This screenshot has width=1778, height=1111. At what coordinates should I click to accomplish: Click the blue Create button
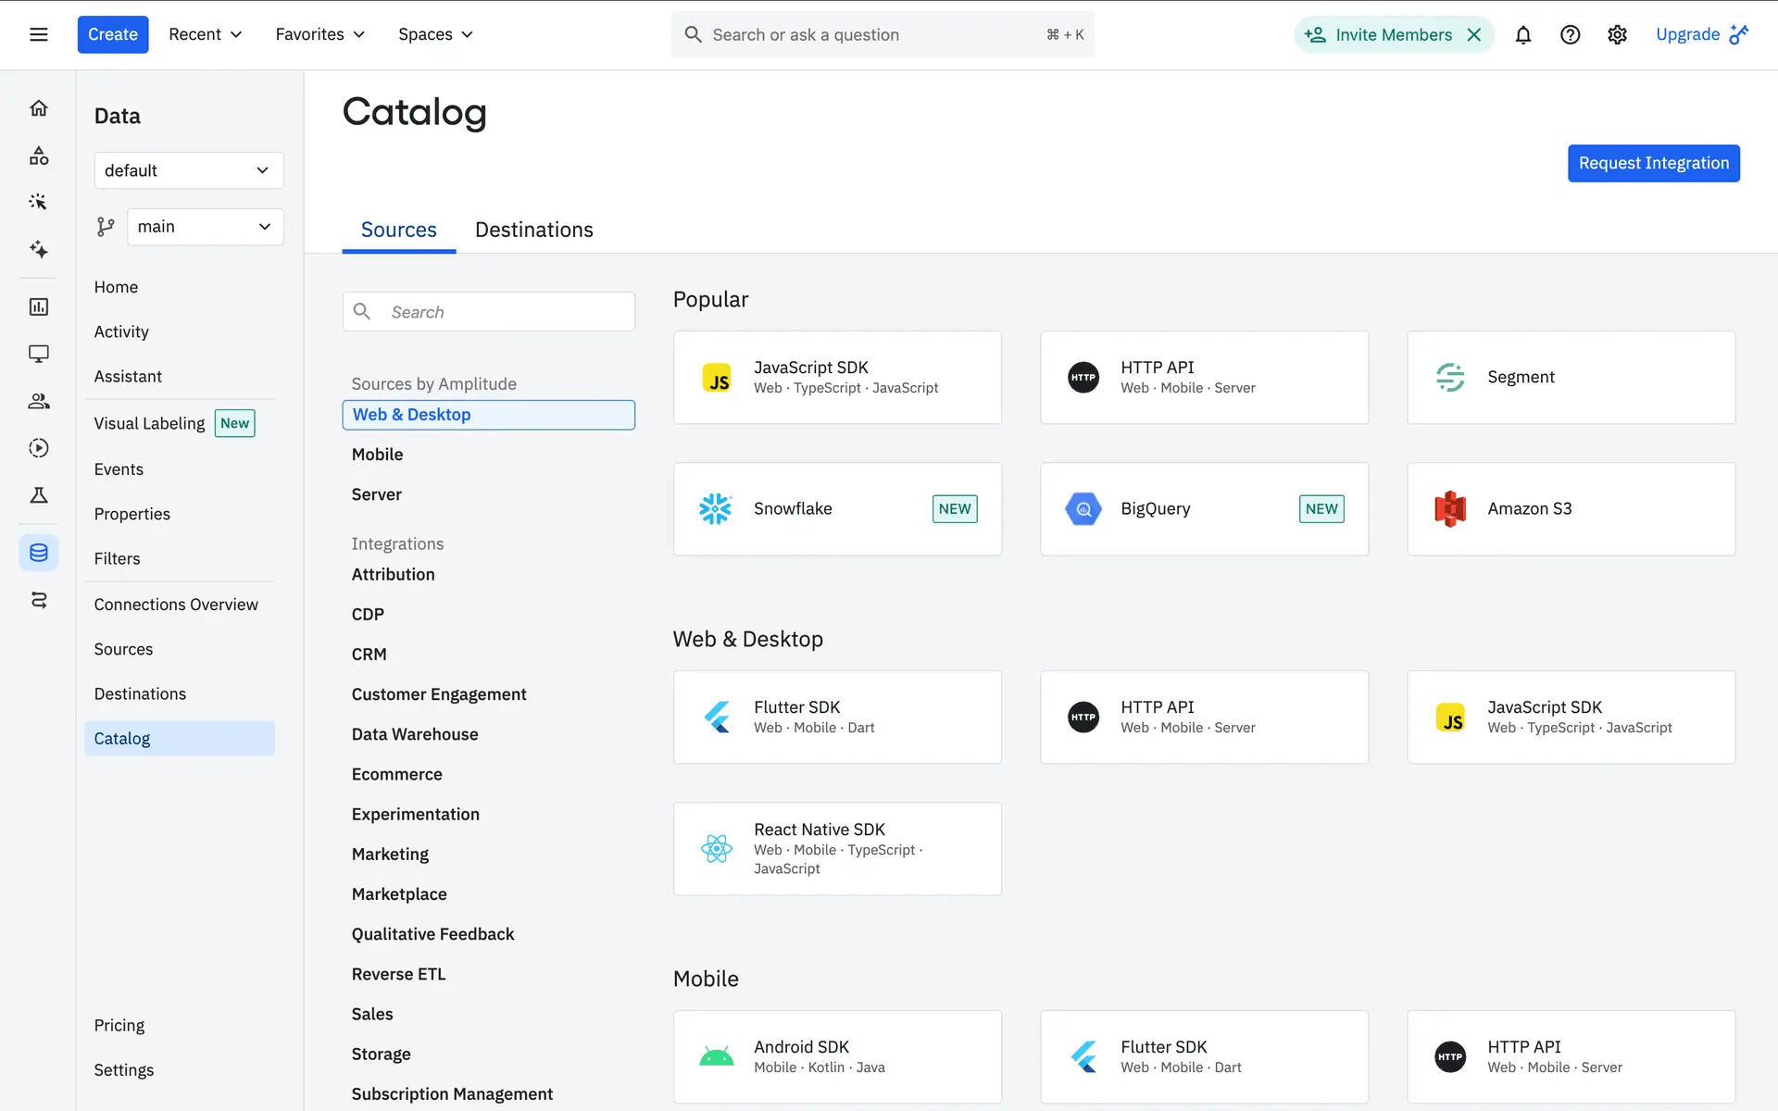point(112,34)
